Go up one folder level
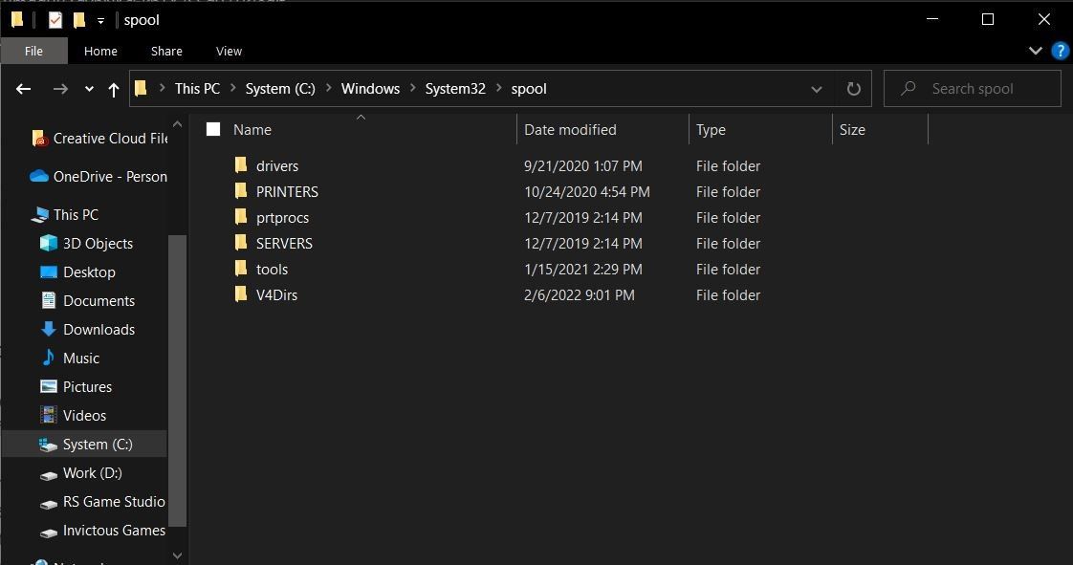This screenshot has height=565, width=1073. [114, 89]
